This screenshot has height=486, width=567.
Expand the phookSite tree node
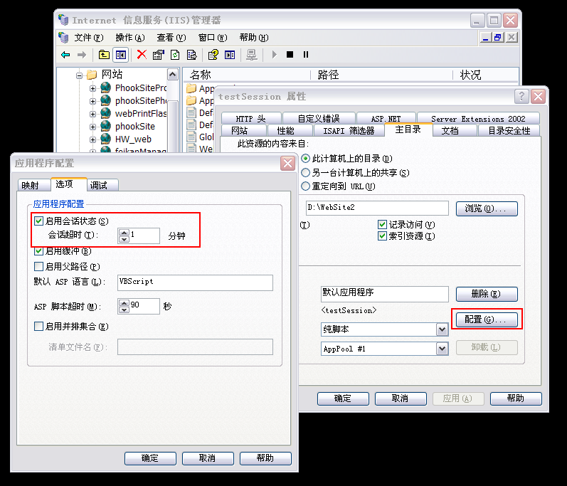[x=93, y=127]
